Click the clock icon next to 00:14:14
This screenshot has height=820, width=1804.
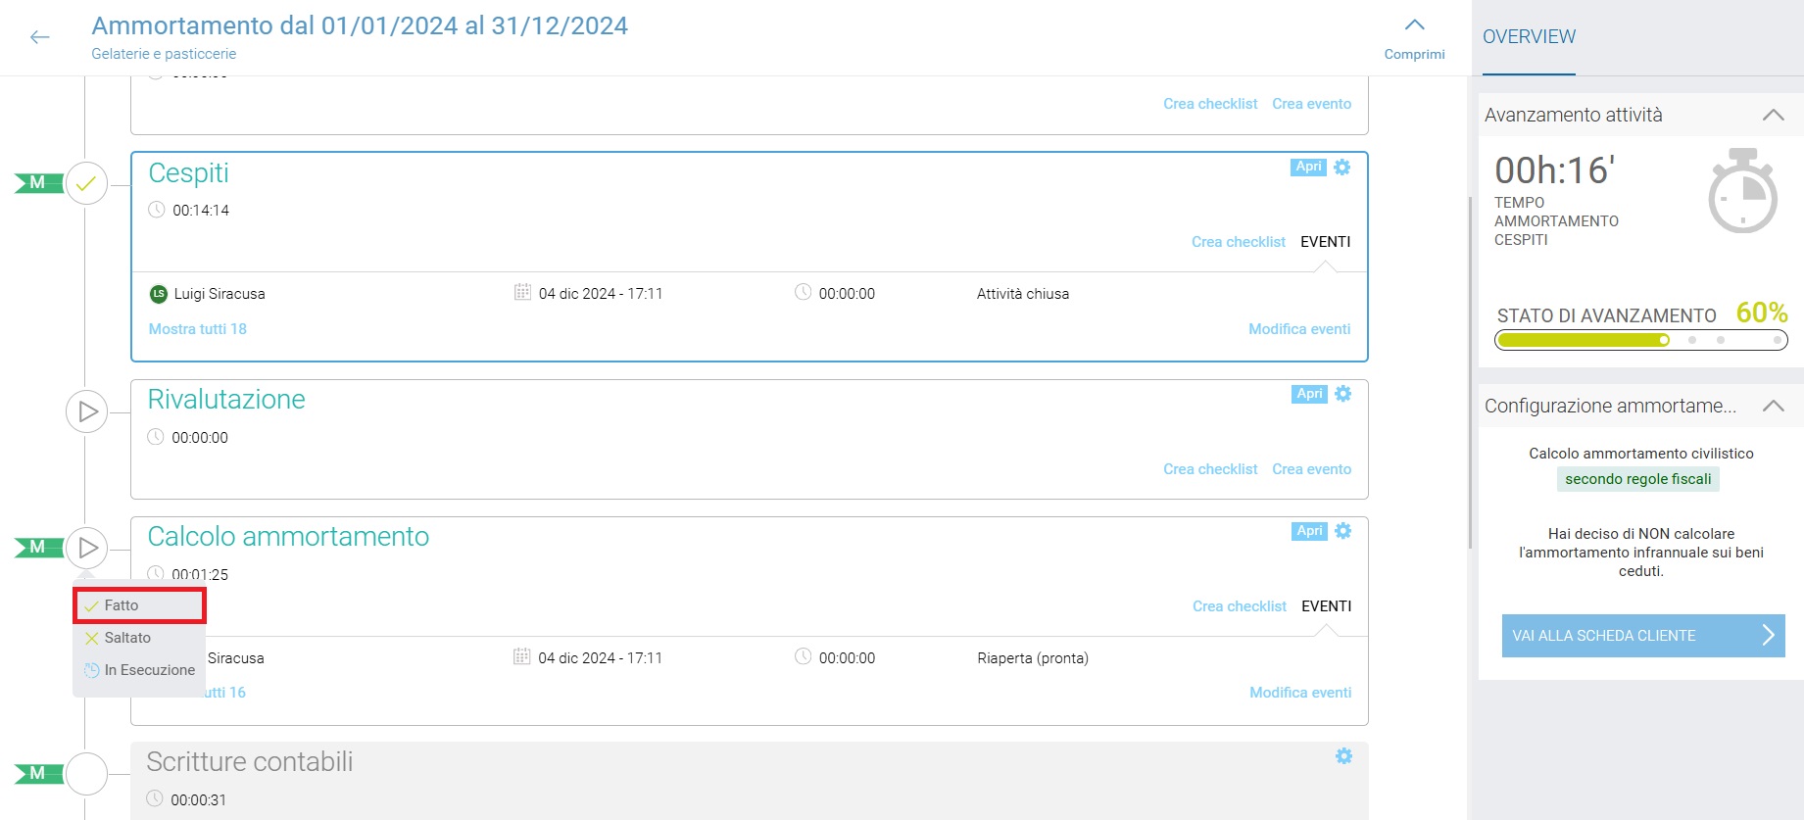[157, 210]
